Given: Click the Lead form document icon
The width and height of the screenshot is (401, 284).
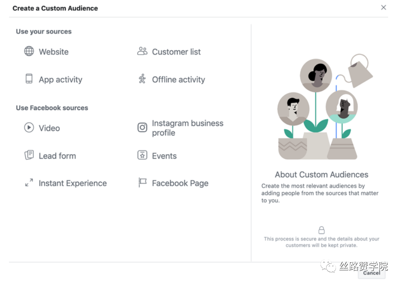Looking at the screenshot, I should pyautogui.click(x=29, y=155).
